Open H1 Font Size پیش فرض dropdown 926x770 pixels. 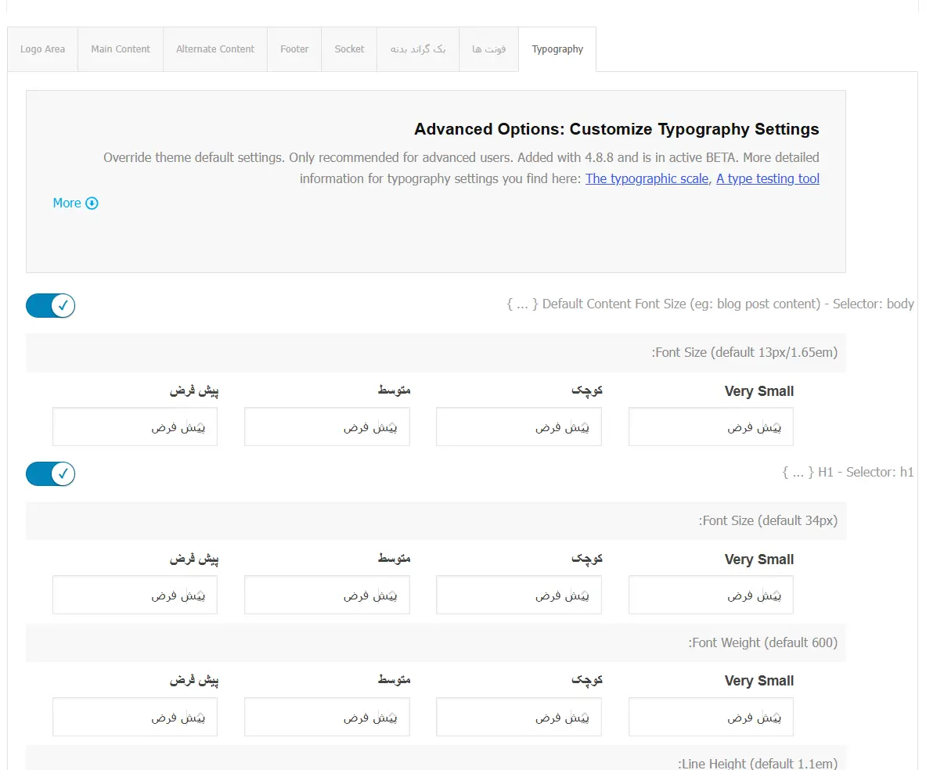(x=135, y=595)
